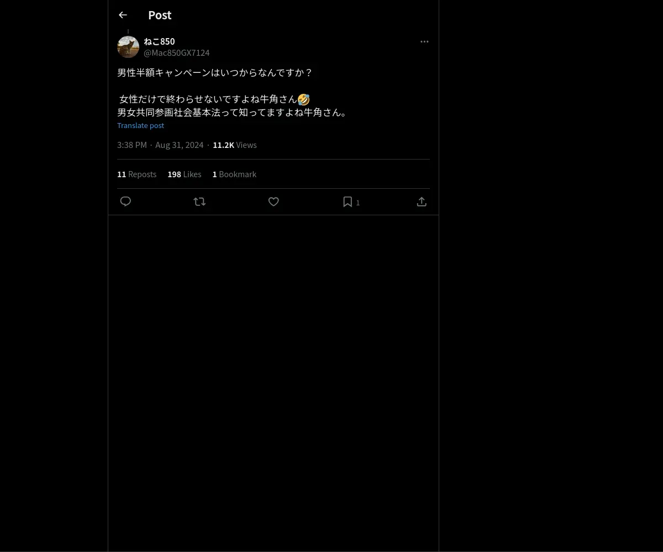
Task: Go back using the left arrow
Action: pyautogui.click(x=123, y=15)
